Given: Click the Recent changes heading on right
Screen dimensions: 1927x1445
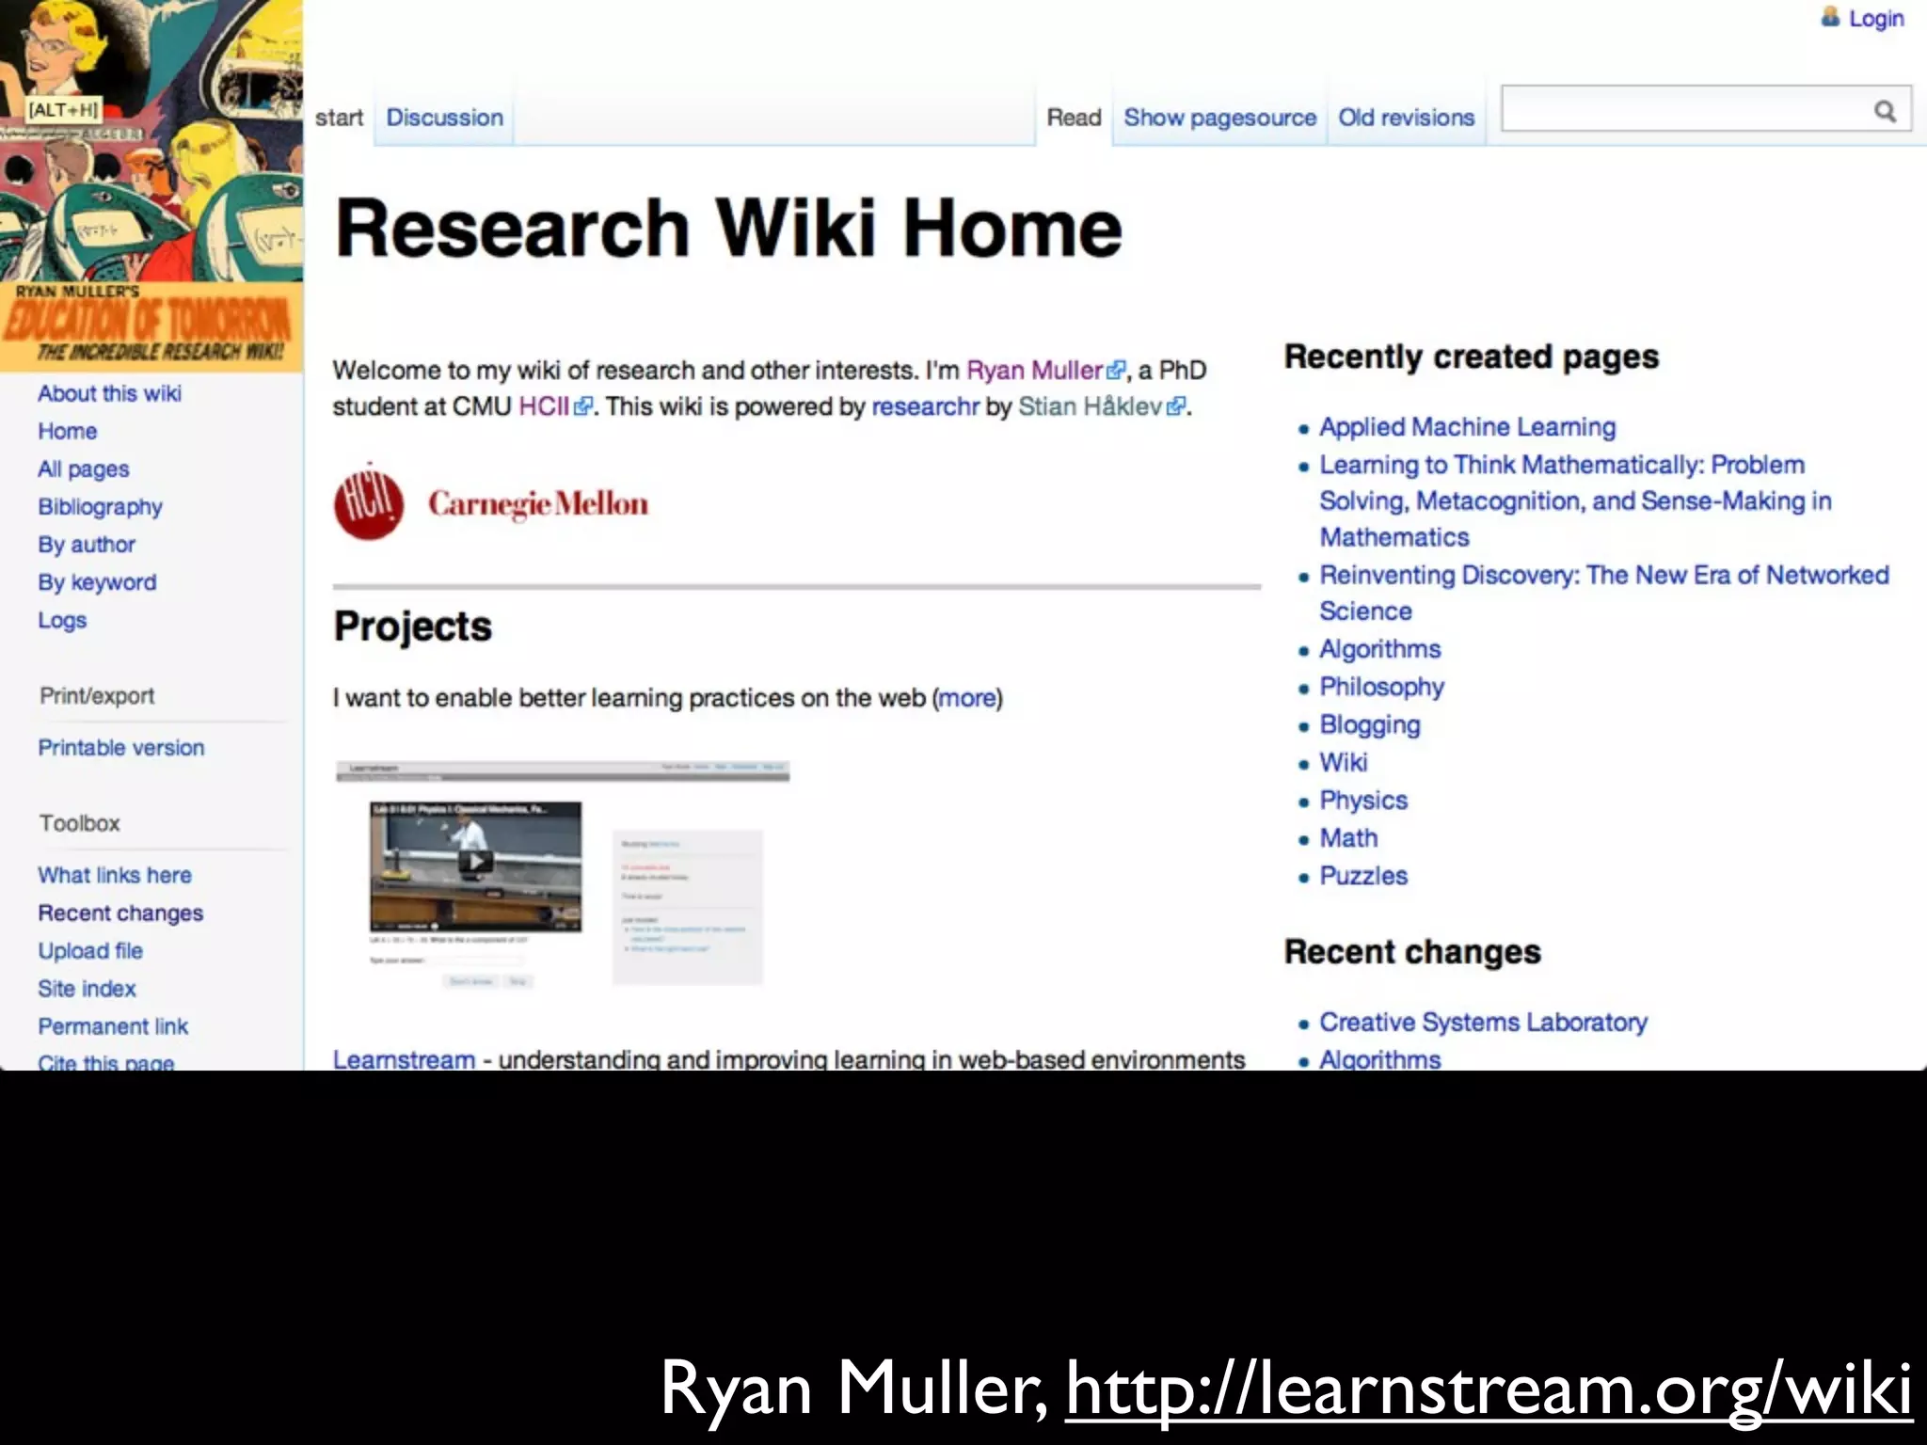Looking at the screenshot, I should pyautogui.click(x=1412, y=952).
